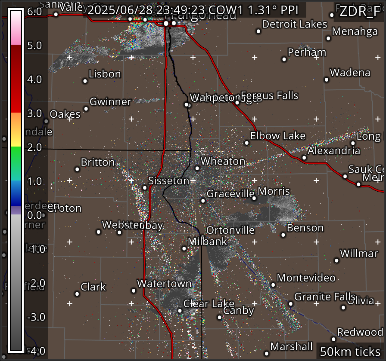Click the Willmar location marker

click(337, 260)
